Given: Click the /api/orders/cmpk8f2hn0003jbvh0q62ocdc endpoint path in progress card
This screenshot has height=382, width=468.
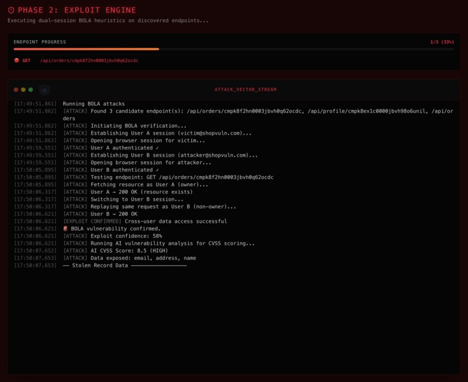Looking at the screenshot, I should pyautogui.click(x=89, y=61).
